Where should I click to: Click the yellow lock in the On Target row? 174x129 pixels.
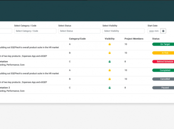pyautogui.click(x=109, y=44)
